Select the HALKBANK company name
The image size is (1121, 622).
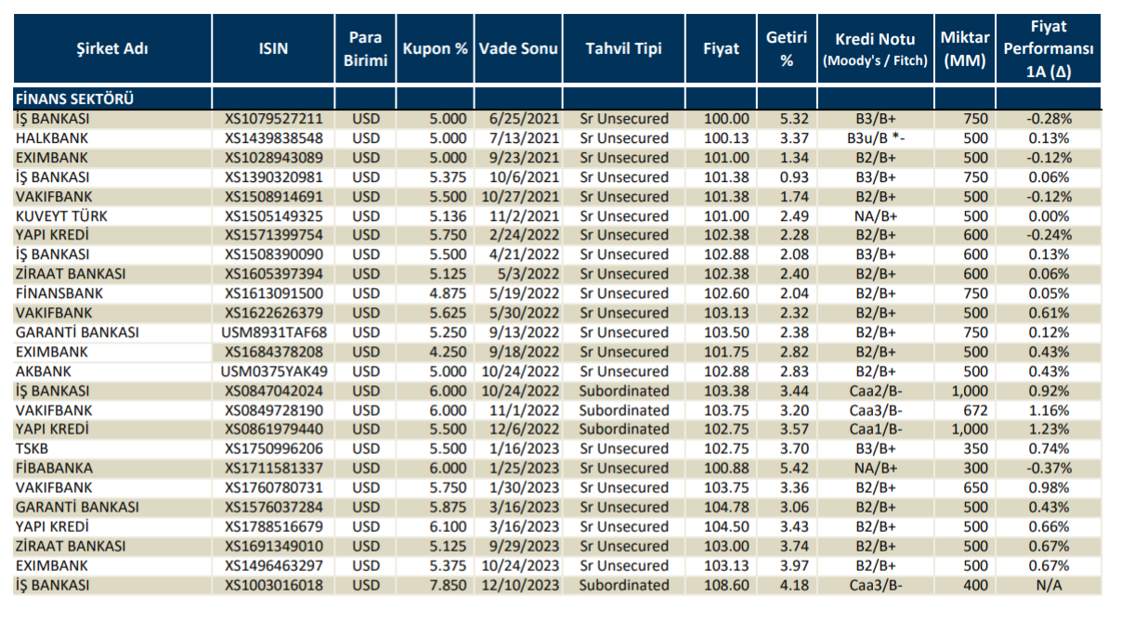click(x=51, y=138)
